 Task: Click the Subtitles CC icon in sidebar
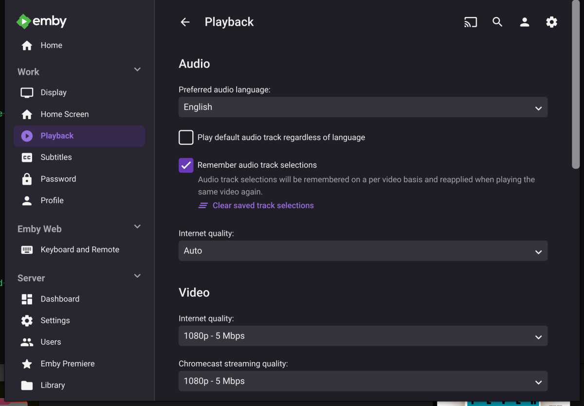pos(27,158)
